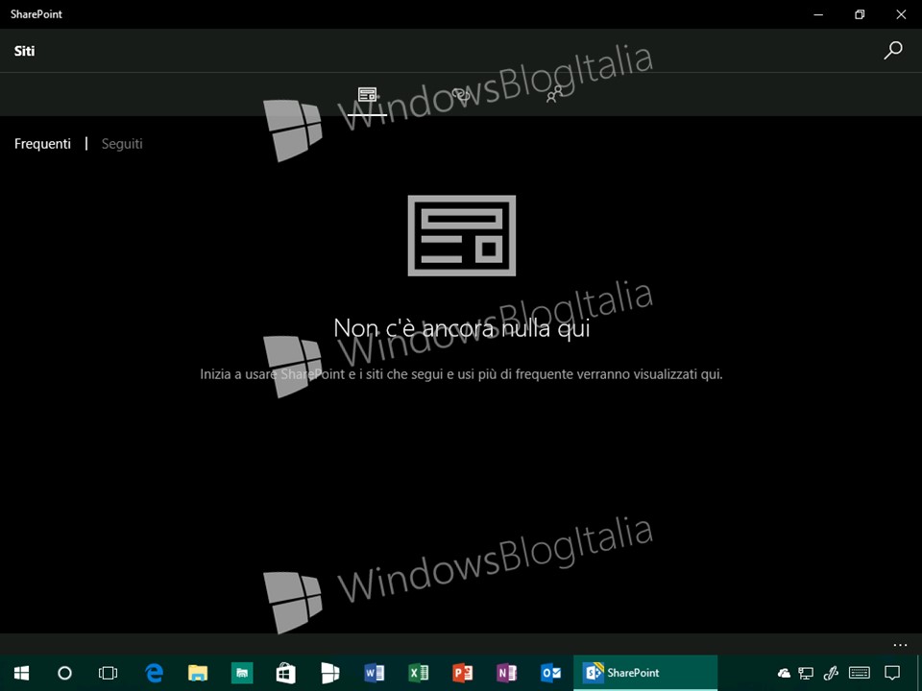
Task: Select the Frequenti filter
Action: (42, 144)
